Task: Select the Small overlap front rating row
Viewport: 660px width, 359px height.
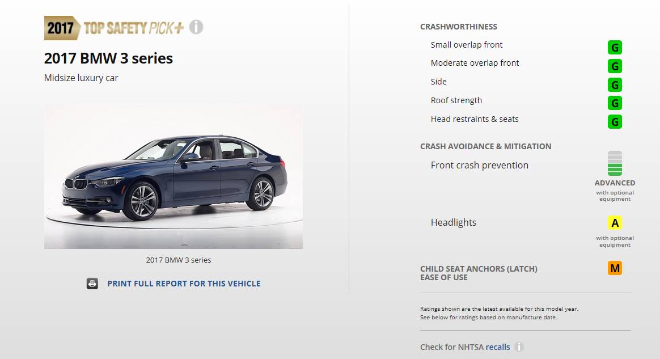Action: point(526,45)
